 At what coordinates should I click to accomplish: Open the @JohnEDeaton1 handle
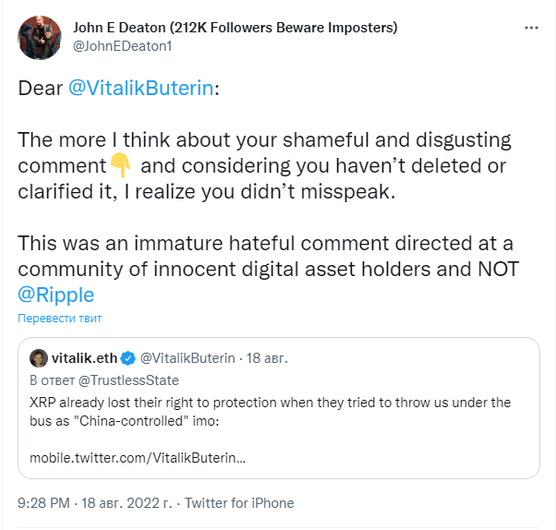122,46
